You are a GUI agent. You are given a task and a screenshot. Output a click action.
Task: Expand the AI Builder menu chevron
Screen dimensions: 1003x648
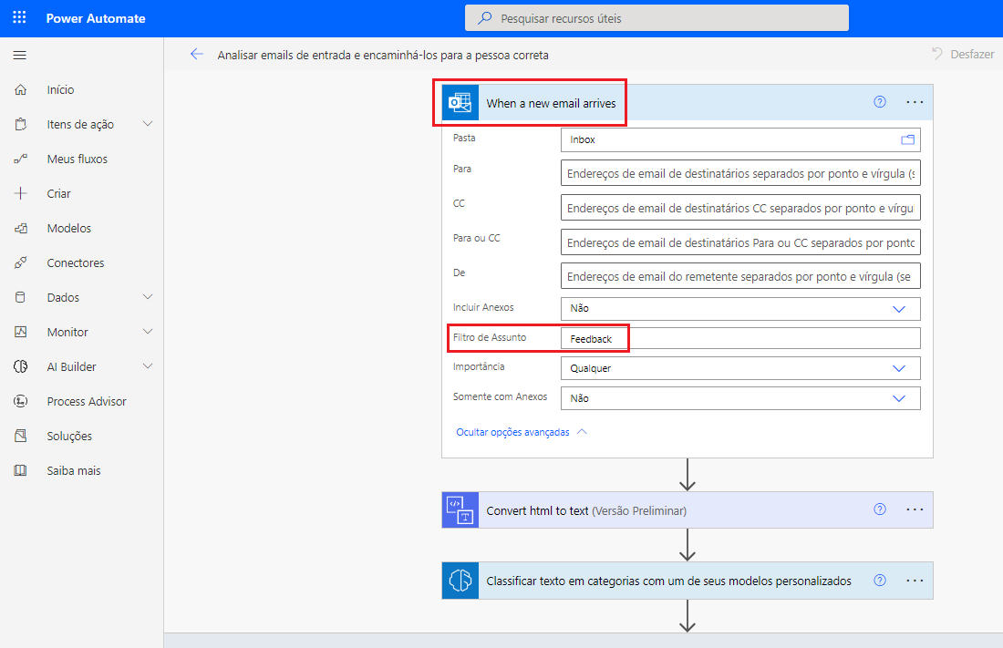148,365
